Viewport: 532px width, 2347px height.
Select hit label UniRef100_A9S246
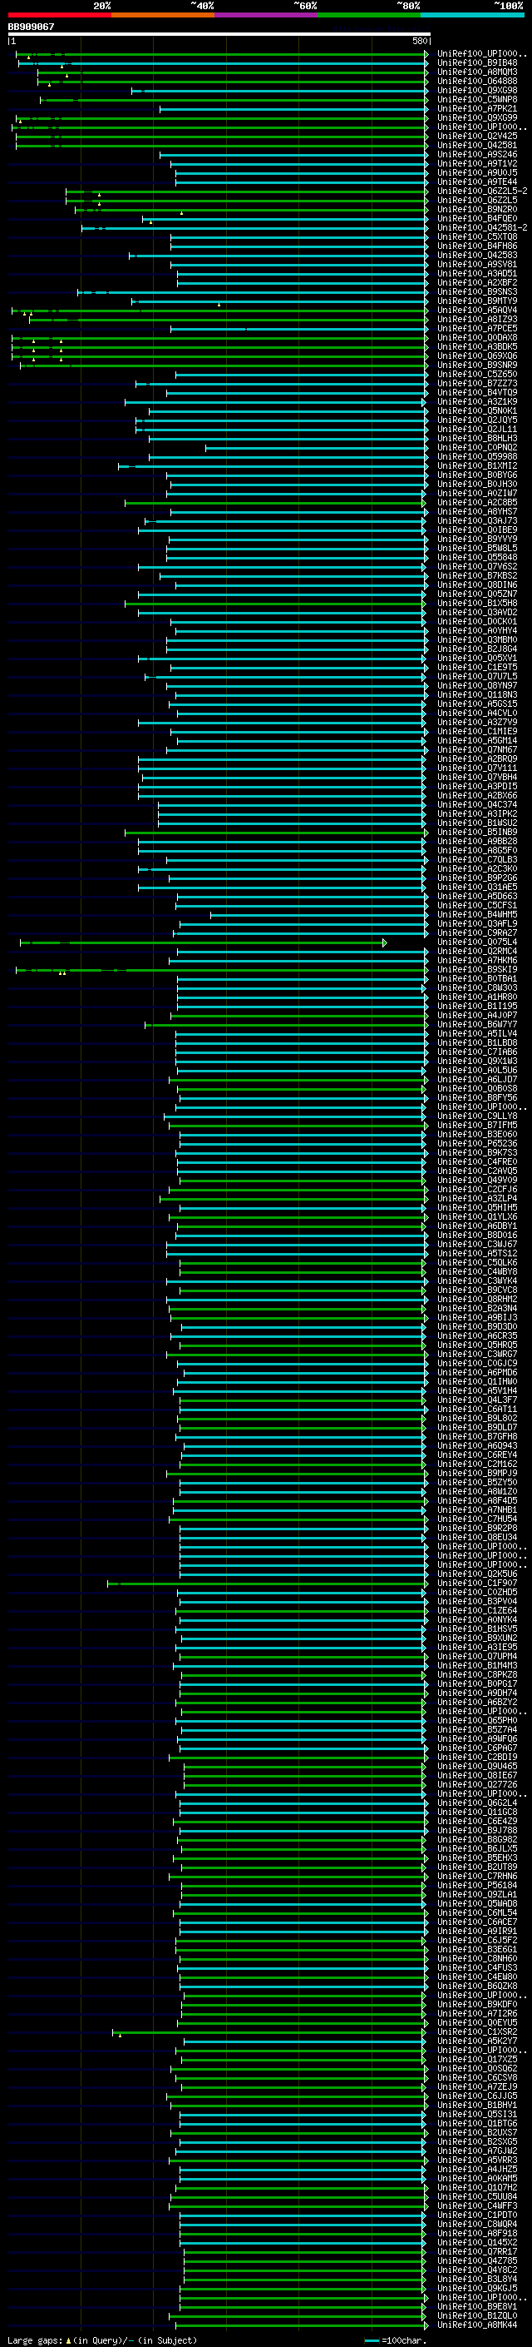pos(476,155)
